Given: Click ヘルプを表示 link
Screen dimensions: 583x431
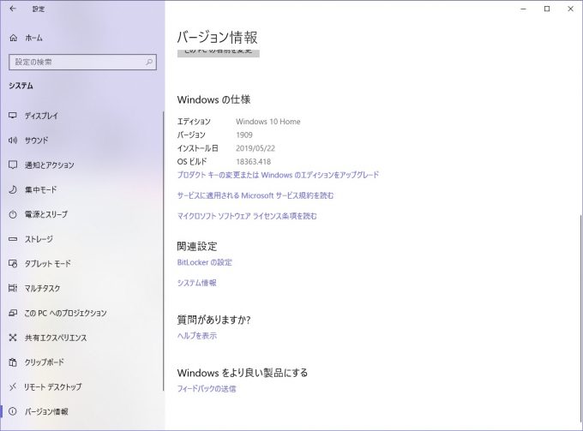Looking at the screenshot, I should (196, 336).
